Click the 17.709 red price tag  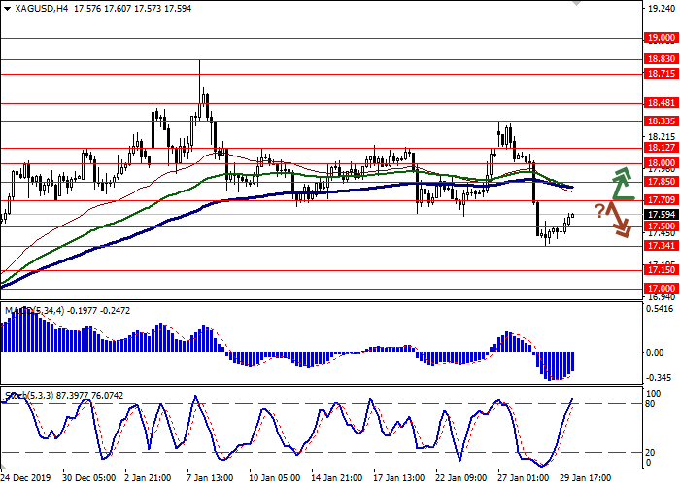pyautogui.click(x=660, y=199)
